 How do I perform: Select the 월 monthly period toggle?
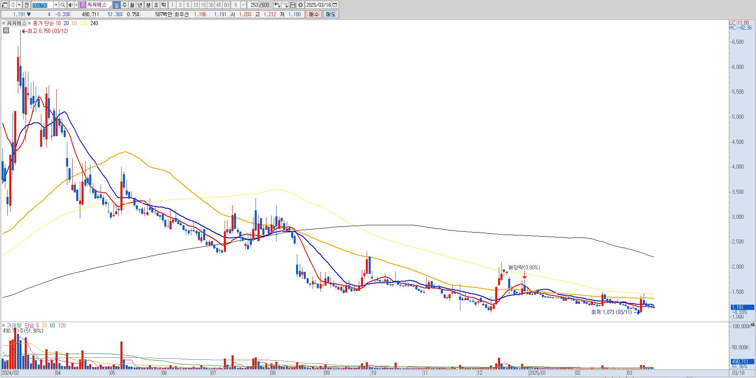click(132, 5)
